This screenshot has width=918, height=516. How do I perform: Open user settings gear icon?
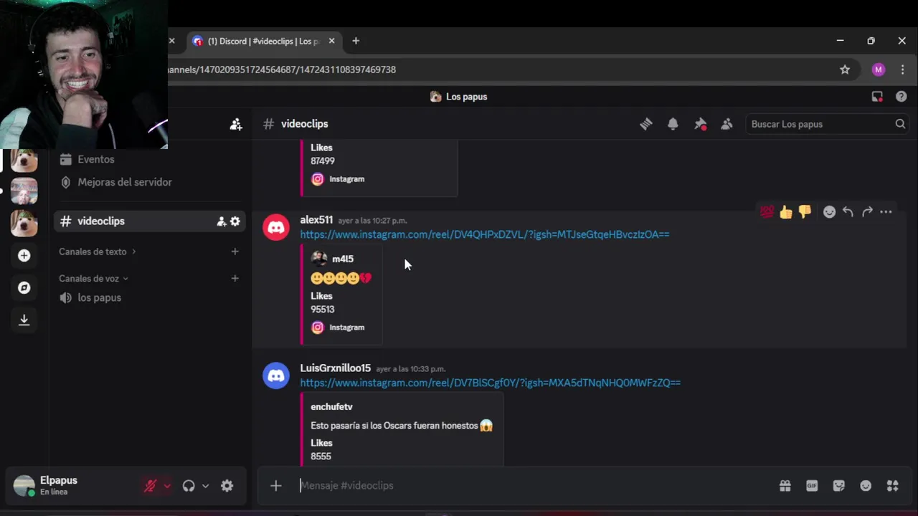227,486
